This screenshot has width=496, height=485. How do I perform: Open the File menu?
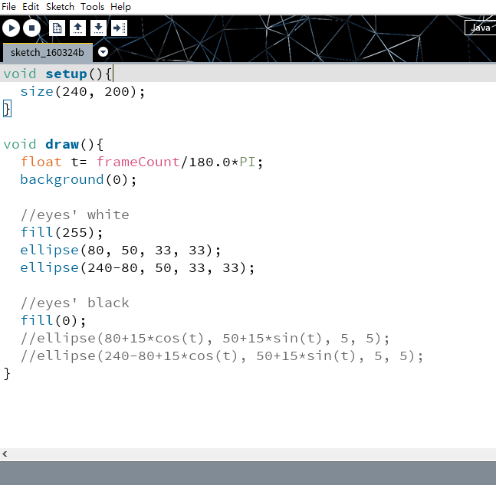click(8, 7)
